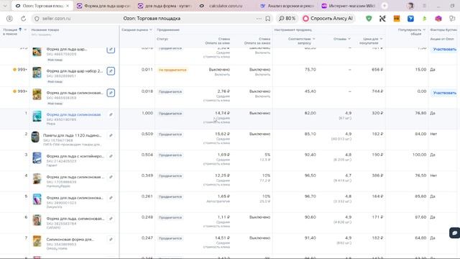The width and height of the screenshot is (460, 259).
Task: Open the 'Сводная оценка' column dropdown
Action: click(151, 29)
